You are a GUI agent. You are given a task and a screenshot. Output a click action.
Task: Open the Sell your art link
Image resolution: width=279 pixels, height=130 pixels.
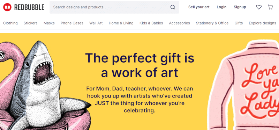[x=199, y=7]
